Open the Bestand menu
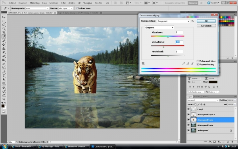This screenshot has height=149, width=238. point(12,3)
